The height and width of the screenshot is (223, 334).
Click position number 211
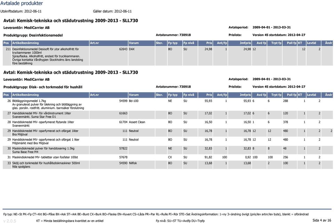click(x=8, y=49)
